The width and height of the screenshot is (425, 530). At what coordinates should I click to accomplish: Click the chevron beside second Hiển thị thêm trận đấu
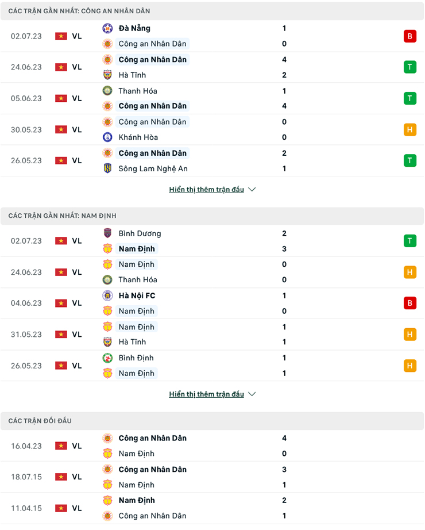click(252, 394)
